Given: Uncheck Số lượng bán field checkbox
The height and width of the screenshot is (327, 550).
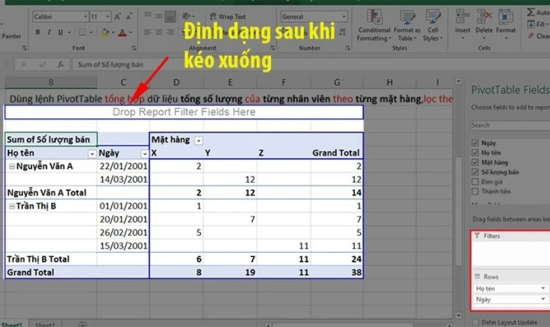Looking at the screenshot, I should click(x=475, y=172).
